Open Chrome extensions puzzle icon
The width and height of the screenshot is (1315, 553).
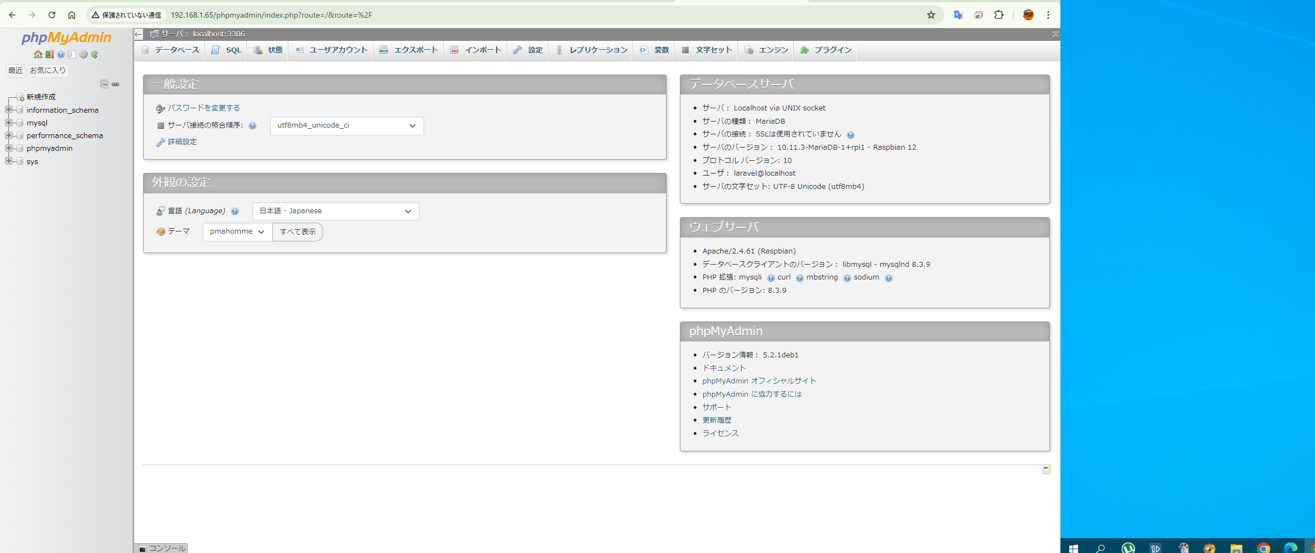(x=999, y=15)
